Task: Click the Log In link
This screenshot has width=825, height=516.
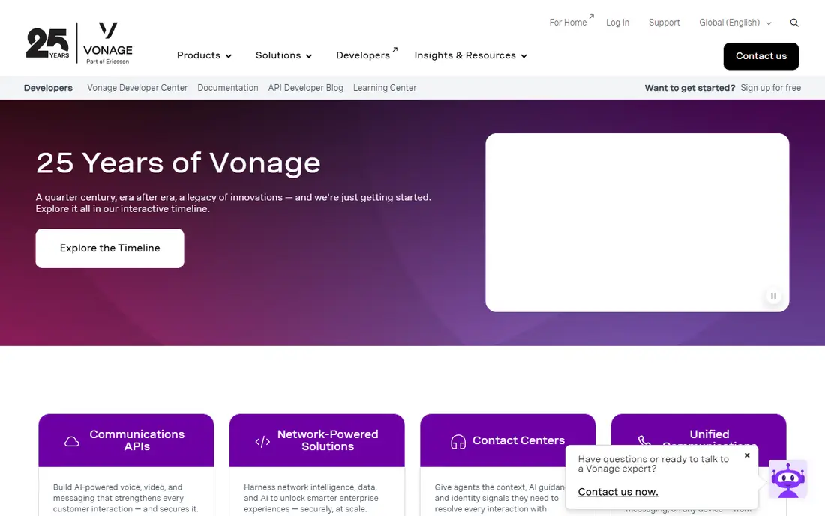Action: pyautogui.click(x=617, y=22)
